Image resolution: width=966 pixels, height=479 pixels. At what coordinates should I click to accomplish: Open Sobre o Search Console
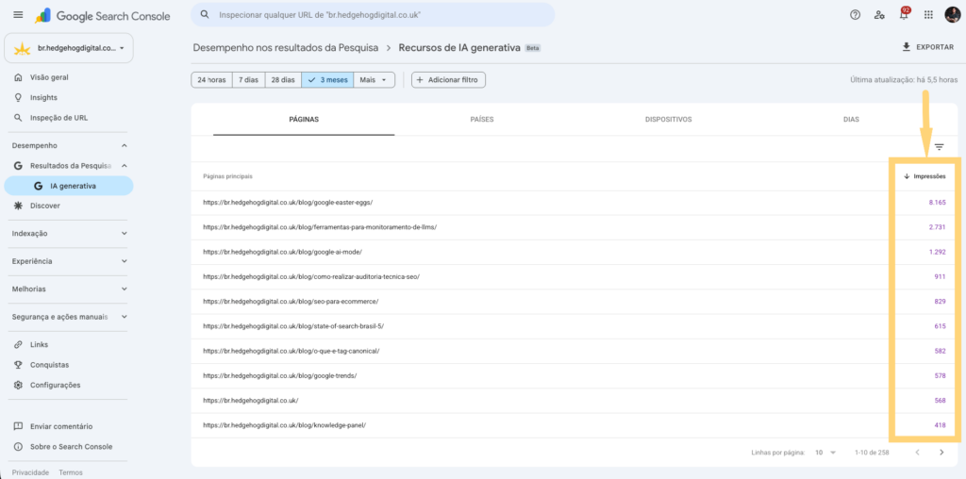click(66, 446)
